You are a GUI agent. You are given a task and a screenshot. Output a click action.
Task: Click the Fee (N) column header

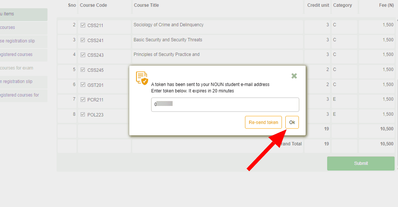[x=386, y=5]
